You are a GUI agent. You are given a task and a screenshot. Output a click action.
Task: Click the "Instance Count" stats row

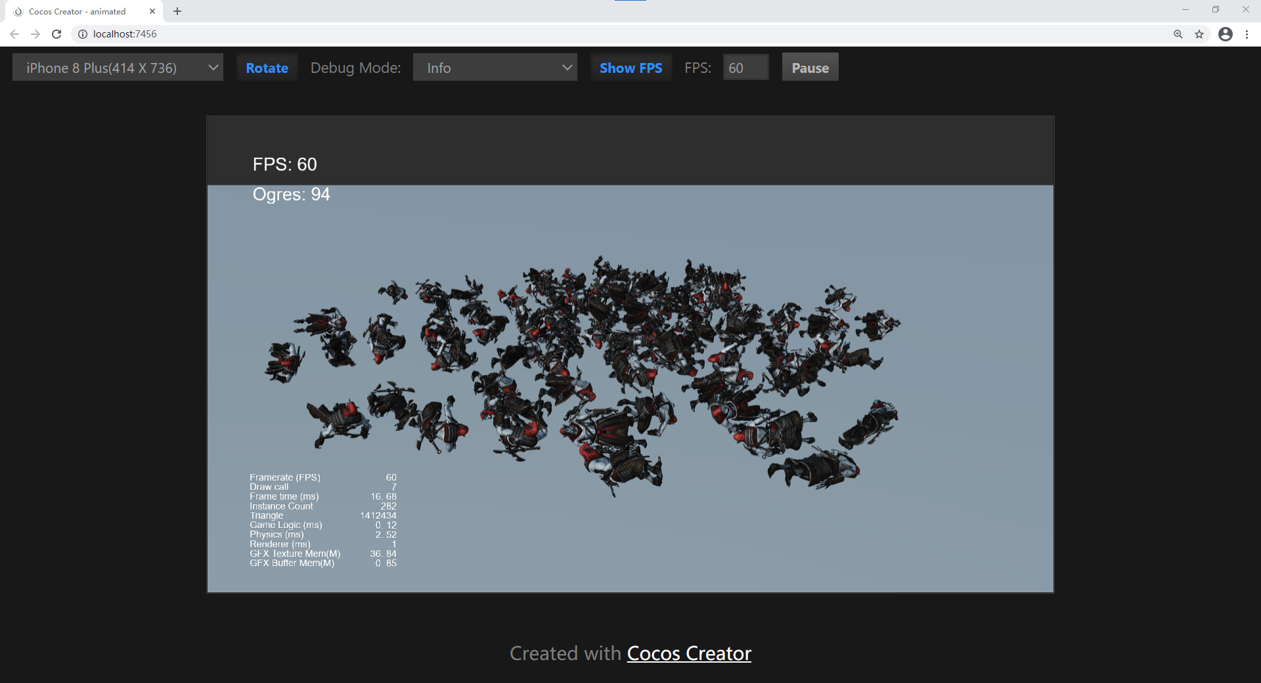click(323, 506)
